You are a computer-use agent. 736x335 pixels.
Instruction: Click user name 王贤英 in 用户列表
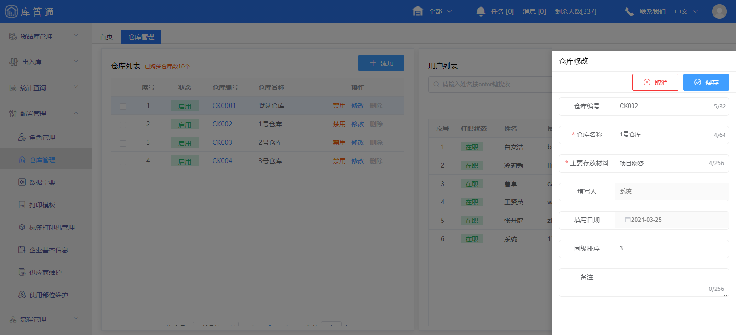point(514,202)
